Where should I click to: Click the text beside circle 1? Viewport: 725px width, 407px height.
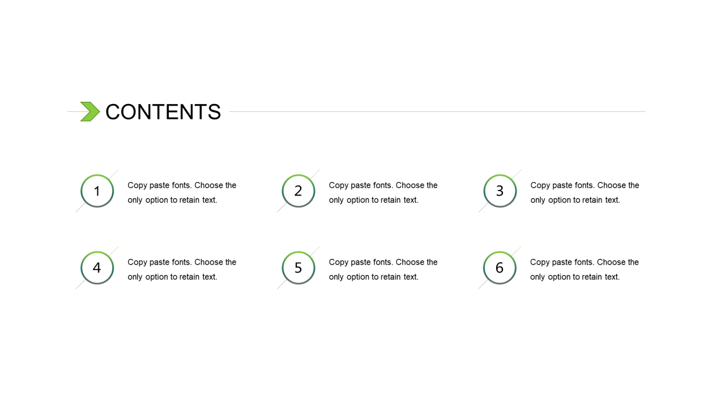pos(182,193)
